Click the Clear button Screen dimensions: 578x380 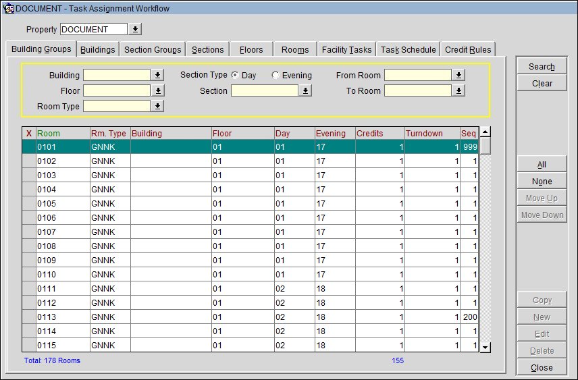[542, 84]
